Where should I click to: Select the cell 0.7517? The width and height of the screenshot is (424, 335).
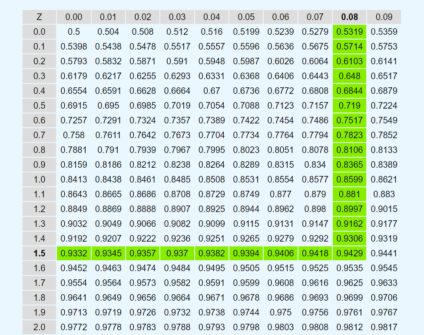click(349, 120)
